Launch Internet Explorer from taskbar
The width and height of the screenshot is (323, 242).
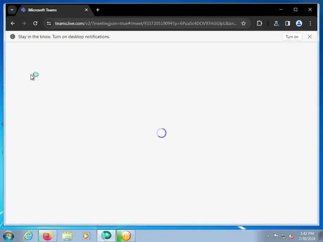[x=28, y=236]
